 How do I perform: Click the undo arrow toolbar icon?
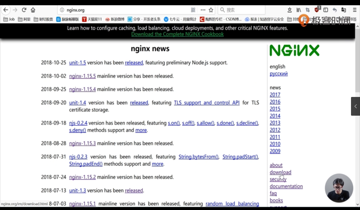(x=334, y=10)
